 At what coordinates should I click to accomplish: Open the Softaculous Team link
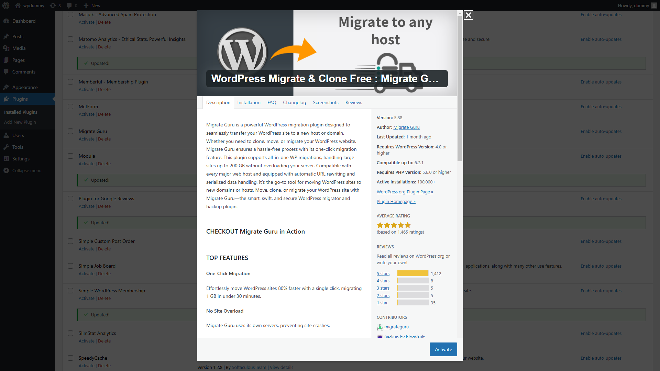(x=249, y=367)
